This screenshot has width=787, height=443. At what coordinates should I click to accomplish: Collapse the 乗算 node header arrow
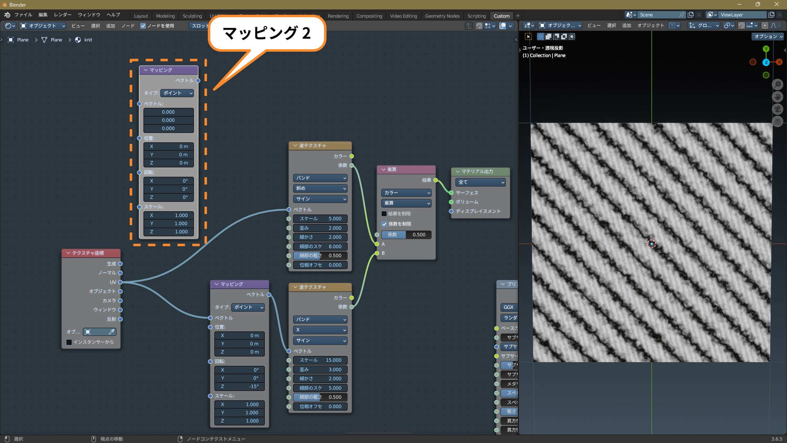click(x=384, y=169)
